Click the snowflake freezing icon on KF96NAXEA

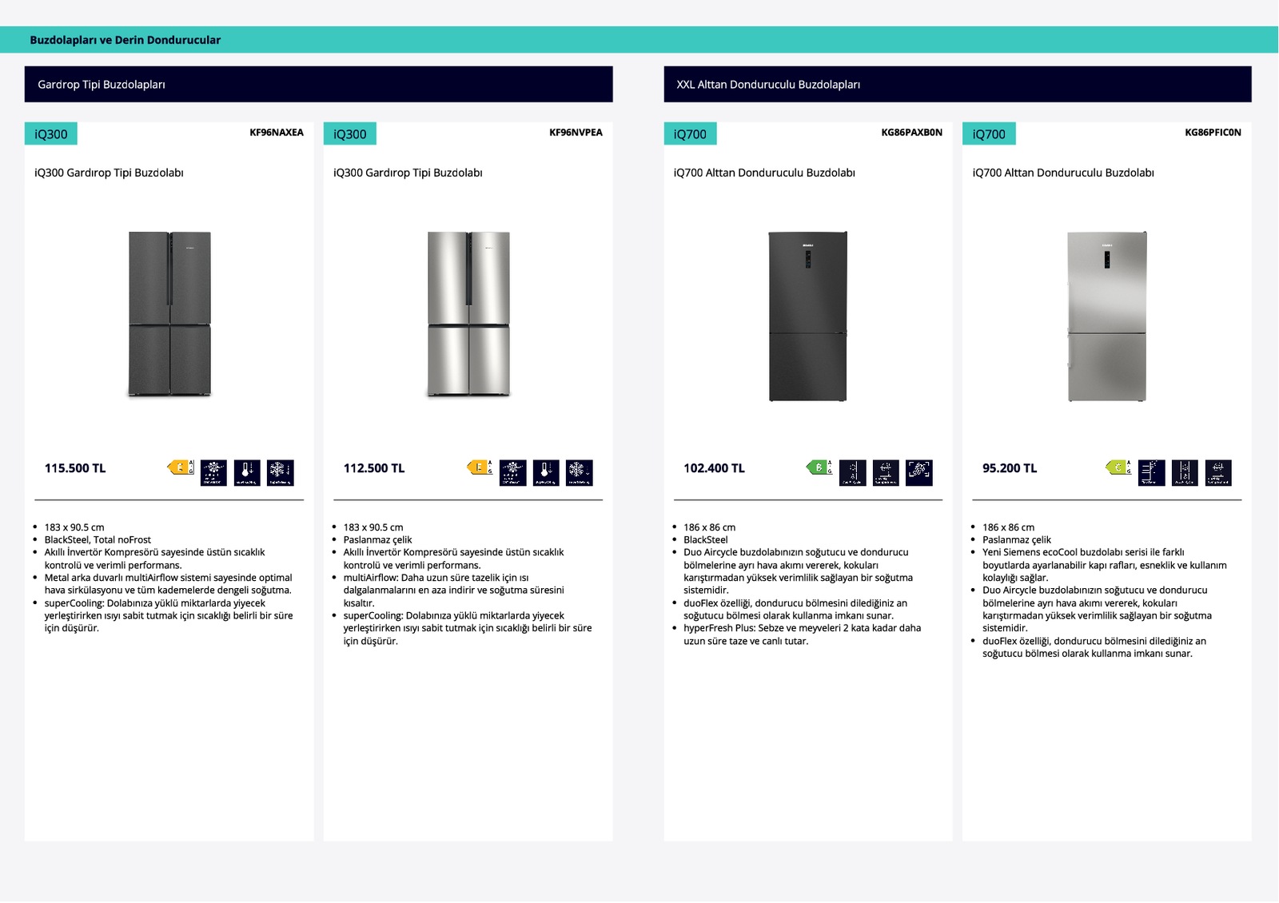(x=280, y=472)
